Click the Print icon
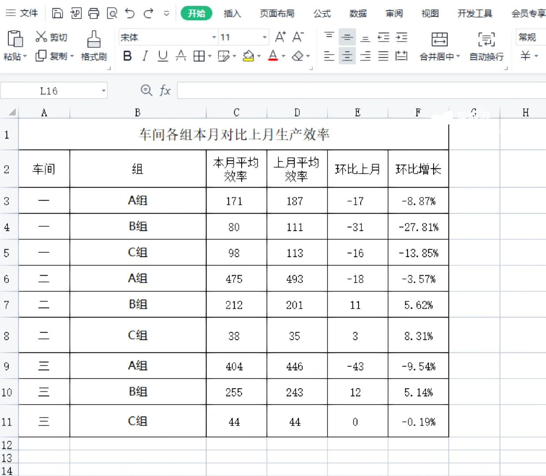The height and width of the screenshot is (476, 546). 94,13
